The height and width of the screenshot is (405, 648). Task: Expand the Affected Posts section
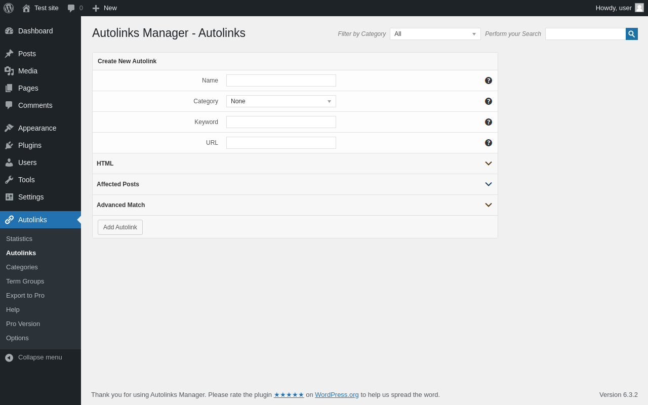click(295, 184)
